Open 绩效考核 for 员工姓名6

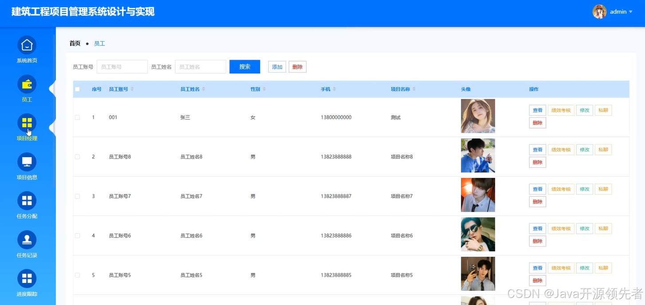tap(561, 228)
